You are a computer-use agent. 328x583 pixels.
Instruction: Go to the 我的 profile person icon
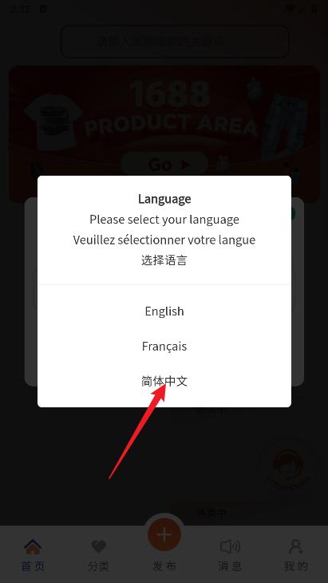[296, 547]
